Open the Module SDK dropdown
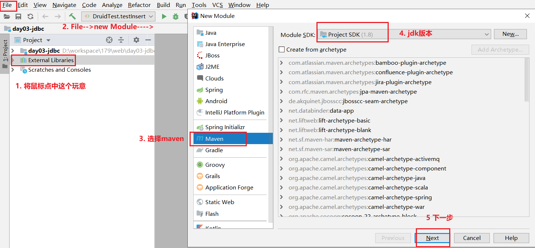Image resolution: width=535 pixels, height=248 pixels. (403, 34)
